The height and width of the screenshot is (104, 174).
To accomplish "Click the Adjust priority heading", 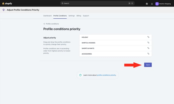I will pos(50,38).
